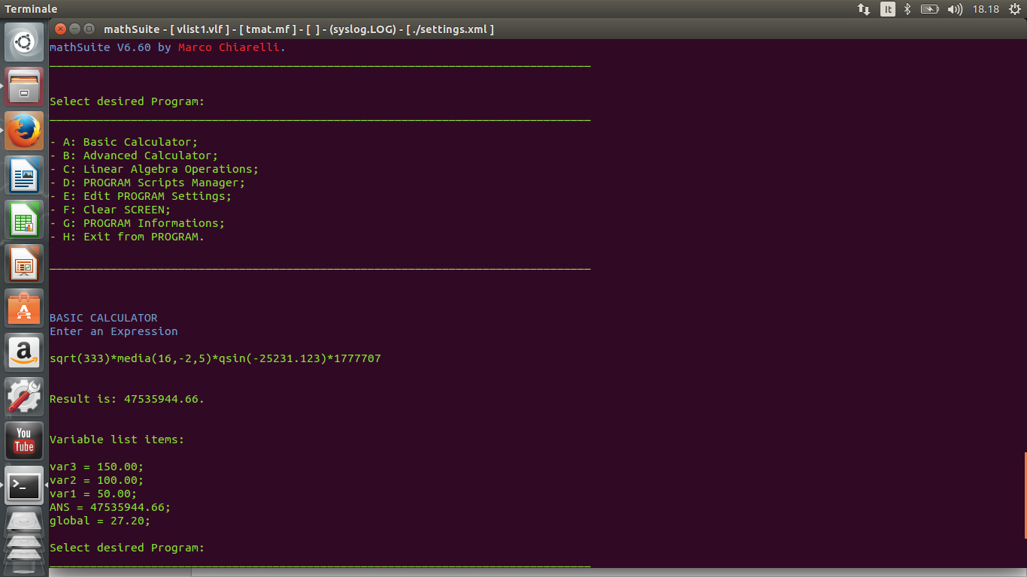Image resolution: width=1027 pixels, height=577 pixels.
Task: Launch LibreOffice Calc spreadsheet
Action: pos(24,220)
